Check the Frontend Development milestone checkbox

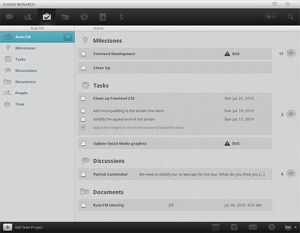[83, 54]
